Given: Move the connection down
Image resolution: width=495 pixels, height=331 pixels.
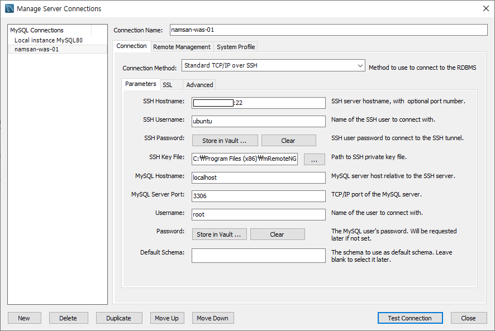Looking at the screenshot, I should (213, 318).
